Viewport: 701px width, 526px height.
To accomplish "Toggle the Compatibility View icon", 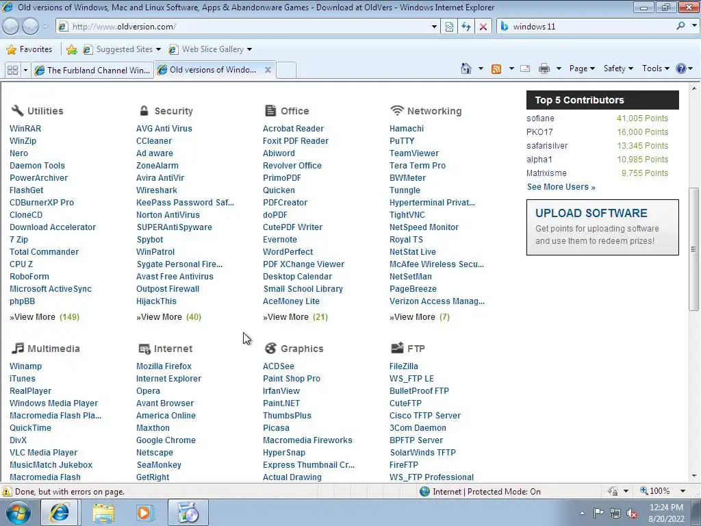I will (x=449, y=27).
